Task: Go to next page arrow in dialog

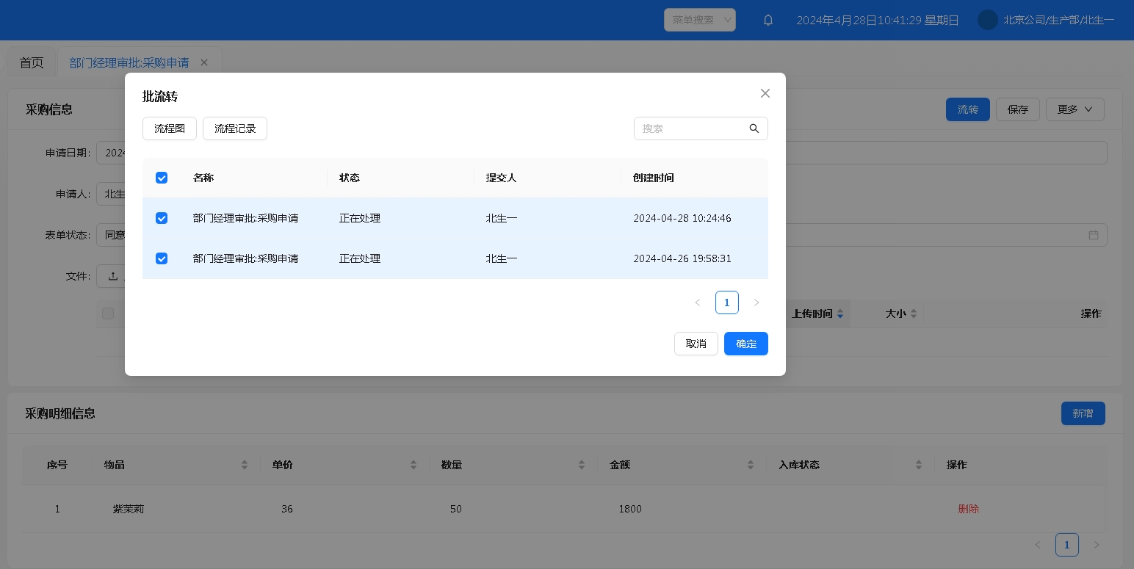Action: (x=756, y=302)
